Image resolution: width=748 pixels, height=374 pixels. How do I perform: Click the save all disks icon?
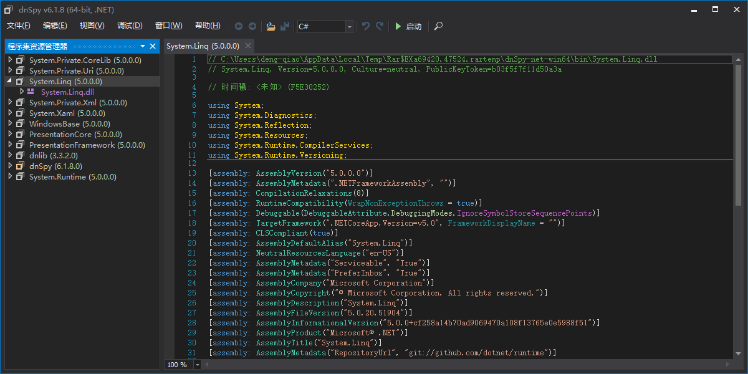tap(285, 26)
